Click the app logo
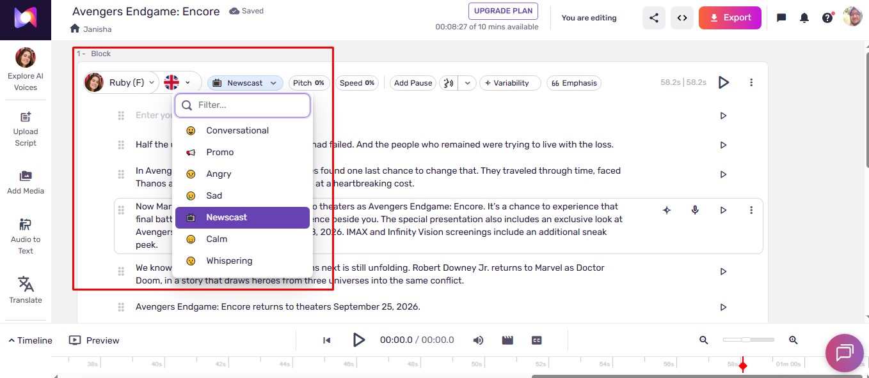This screenshot has height=378, width=869. (26, 20)
